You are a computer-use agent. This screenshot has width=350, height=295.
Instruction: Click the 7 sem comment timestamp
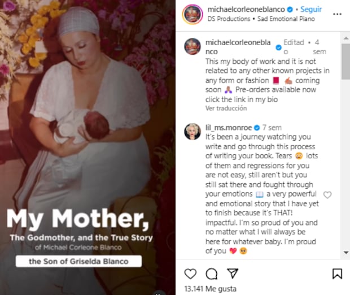click(x=272, y=128)
